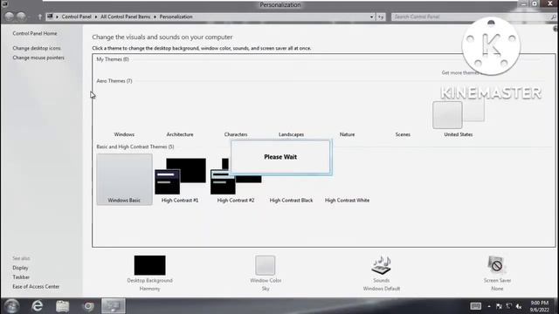Screen dimensions: 559x314
Task: Open File Explorer from the taskbar
Action: [x=62, y=306]
